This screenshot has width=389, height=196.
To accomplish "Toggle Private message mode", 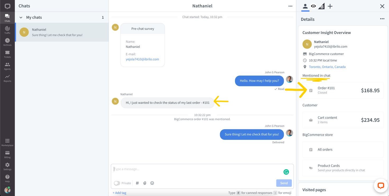I will click(117, 183).
